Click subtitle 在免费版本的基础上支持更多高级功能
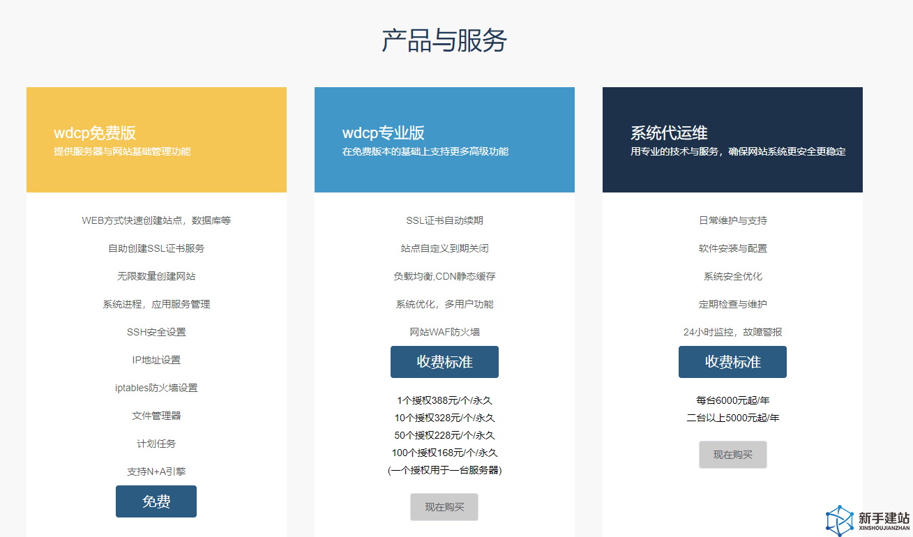Screen dimensions: 913x537 (x=425, y=151)
